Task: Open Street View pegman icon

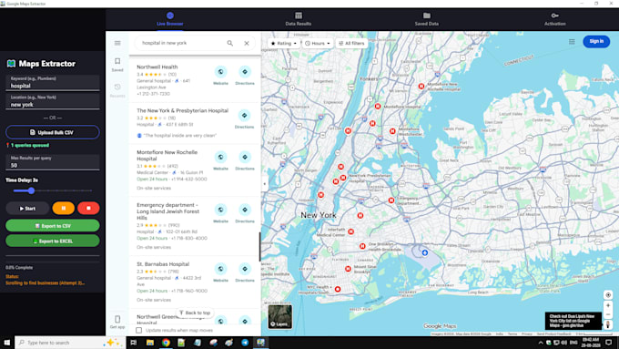Action: [x=608, y=324]
